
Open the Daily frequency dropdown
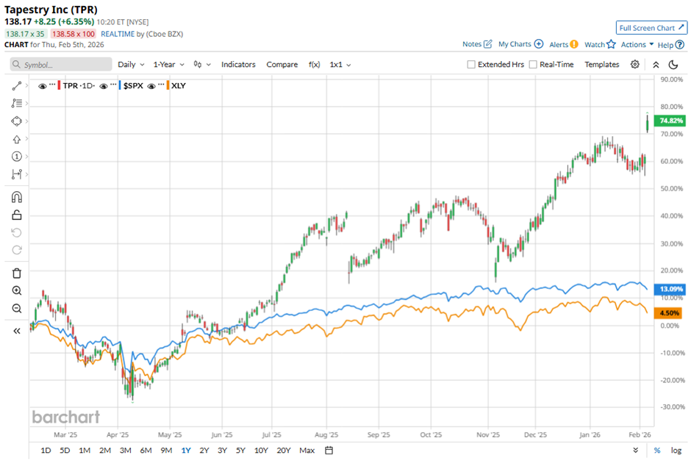coord(131,65)
